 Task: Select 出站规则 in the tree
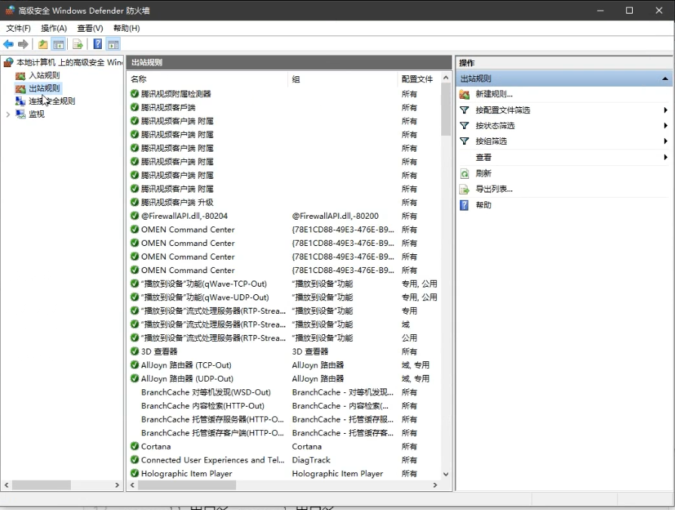[x=44, y=88]
